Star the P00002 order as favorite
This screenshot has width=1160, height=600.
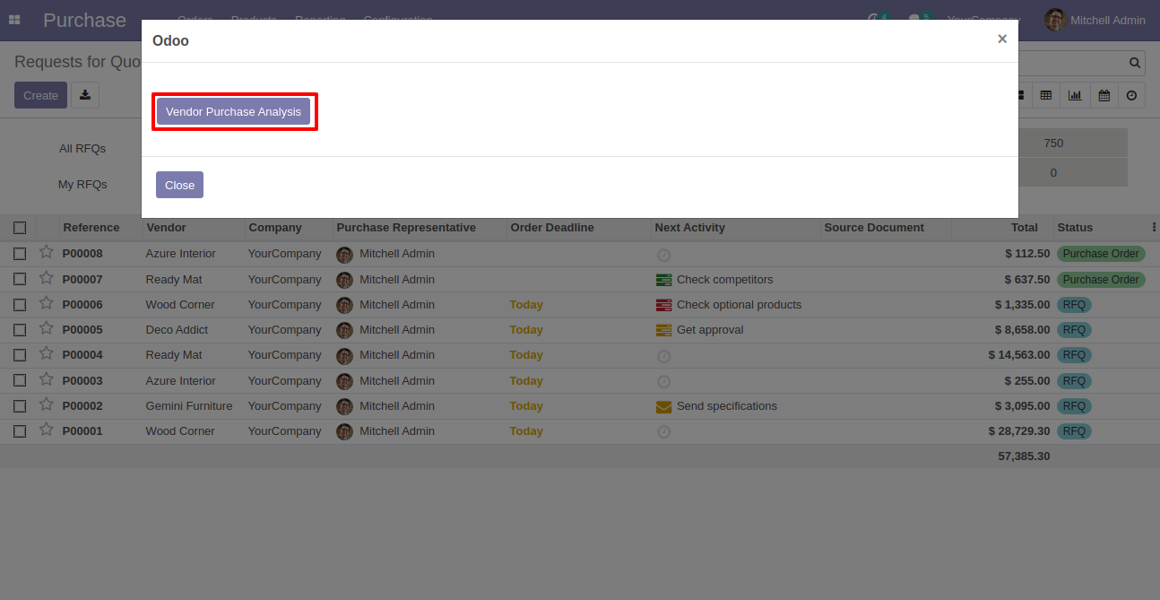[47, 404]
